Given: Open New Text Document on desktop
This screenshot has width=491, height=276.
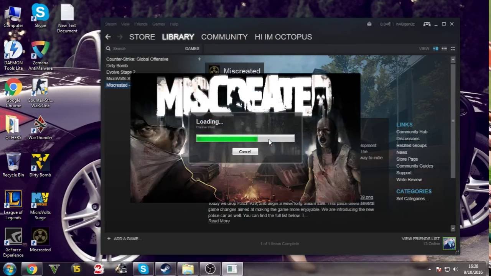Looking at the screenshot, I should point(67,18).
